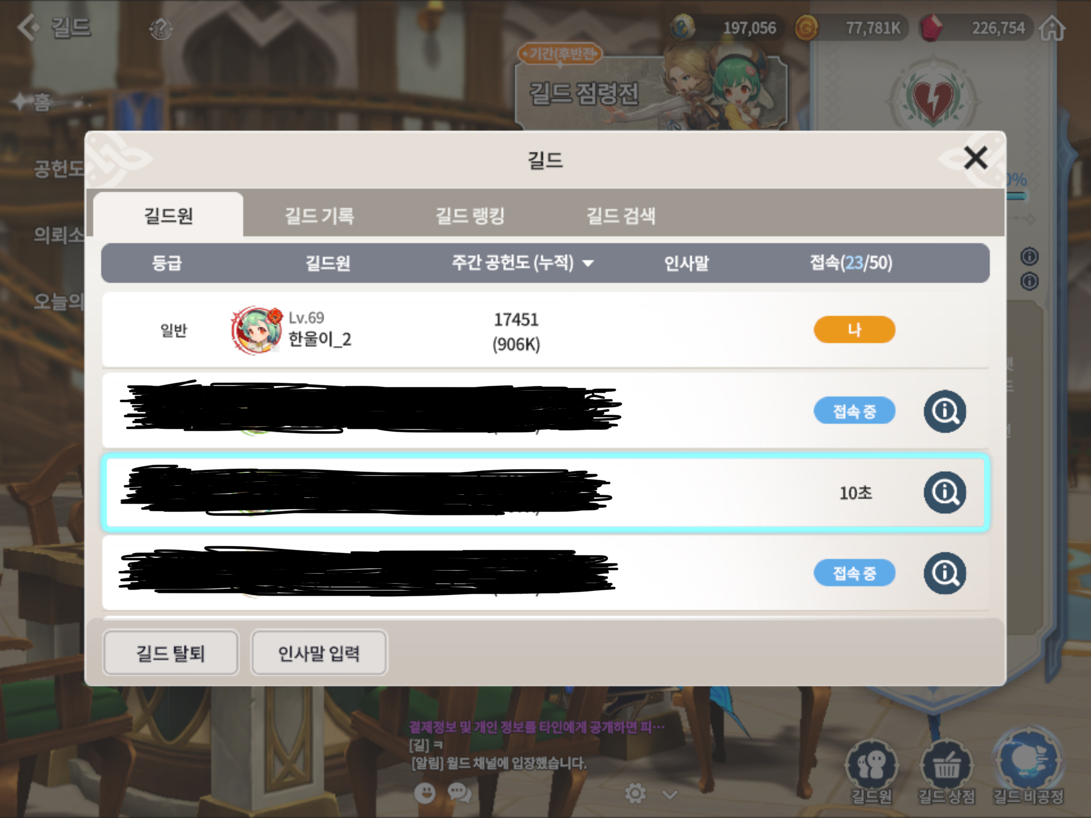Expand the chat panel chevron arrow

pyautogui.click(x=670, y=795)
